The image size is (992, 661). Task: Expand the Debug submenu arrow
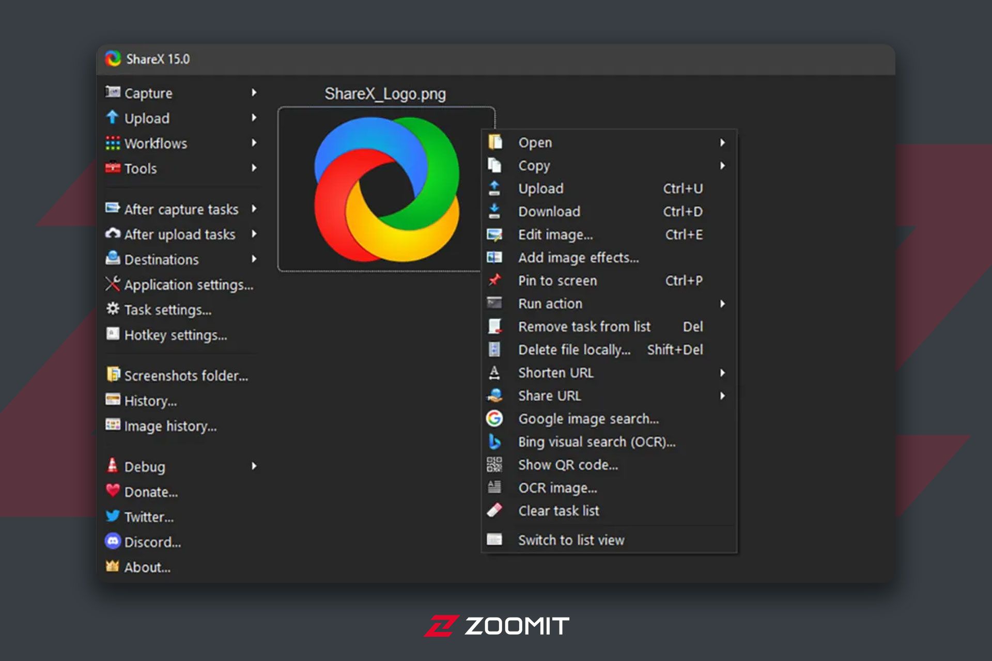(254, 466)
